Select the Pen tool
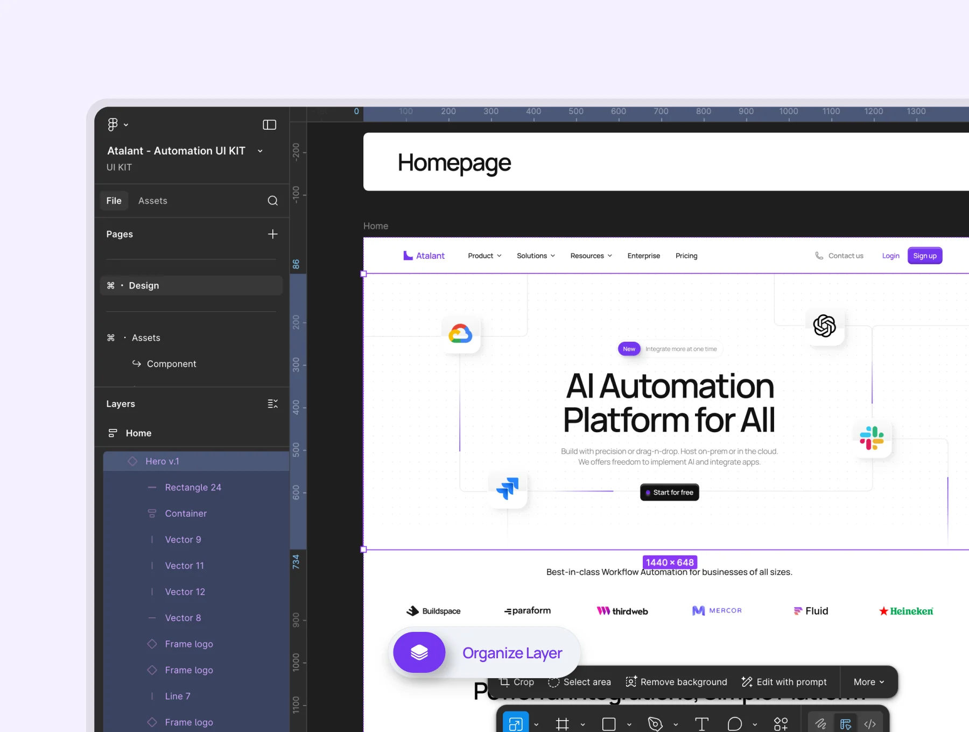The width and height of the screenshot is (969, 732). pos(655,724)
